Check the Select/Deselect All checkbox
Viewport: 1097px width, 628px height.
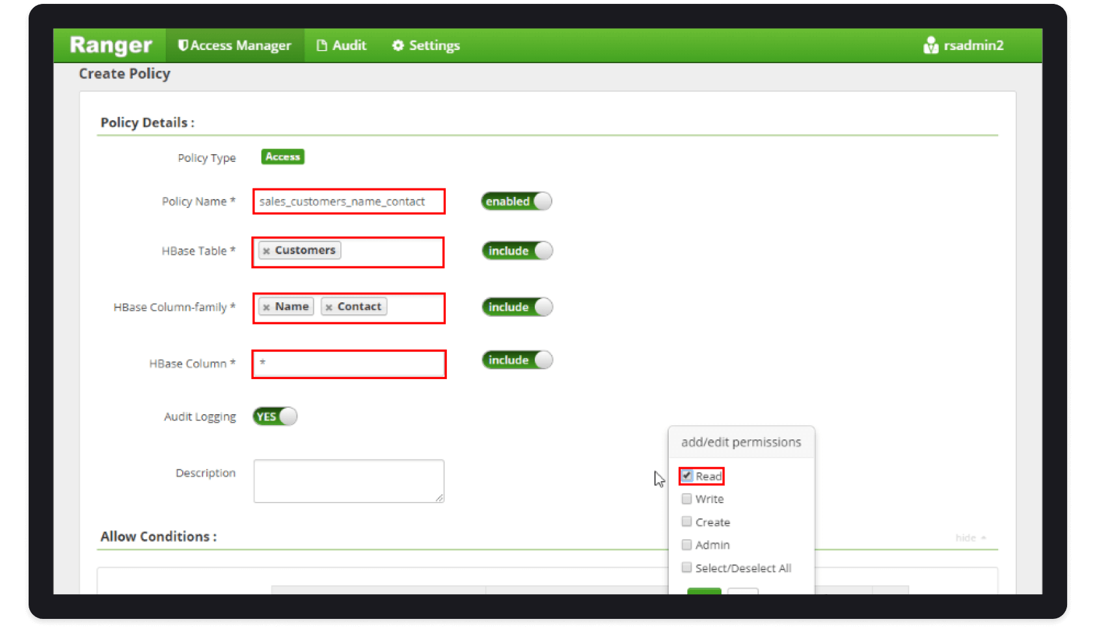(686, 568)
